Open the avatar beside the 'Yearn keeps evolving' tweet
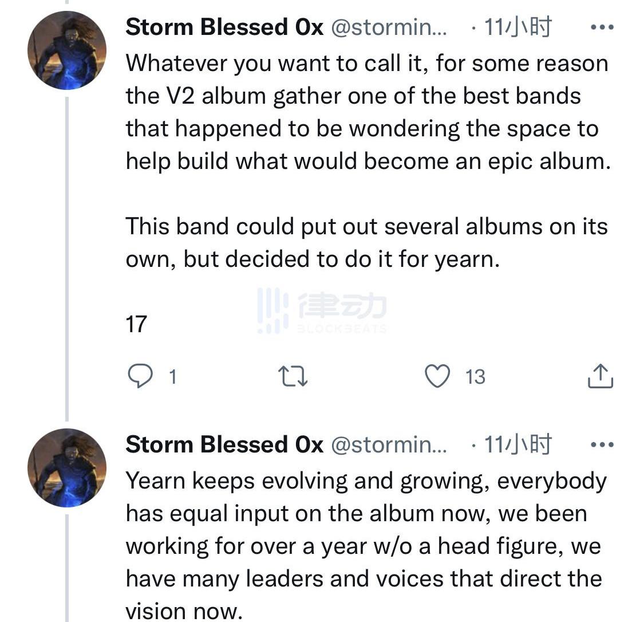Viewport: 644px width, 622px height. (x=67, y=467)
